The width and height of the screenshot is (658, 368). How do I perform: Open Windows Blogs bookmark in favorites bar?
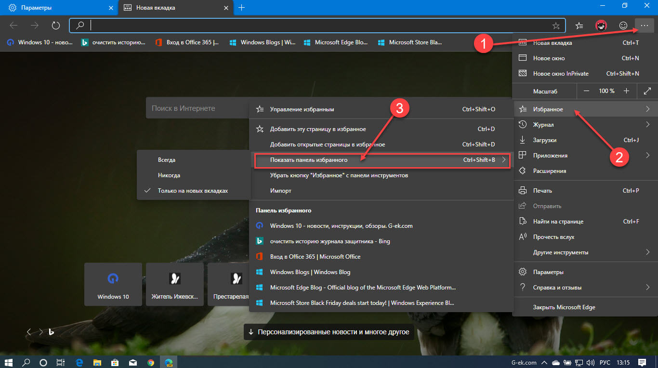click(x=263, y=42)
